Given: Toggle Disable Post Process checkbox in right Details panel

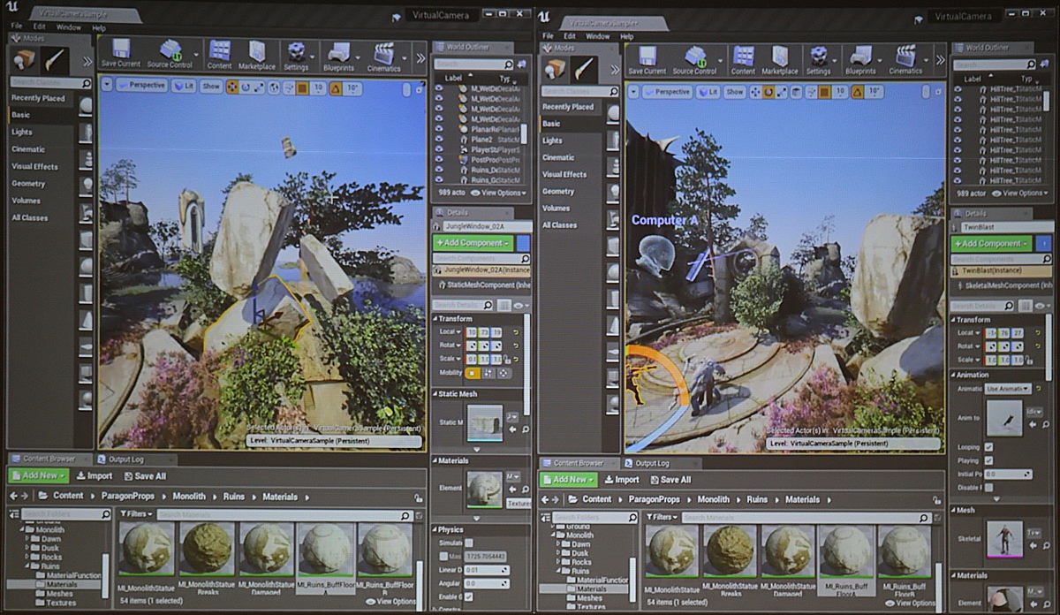Looking at the screenshot, I should point(988,487).
